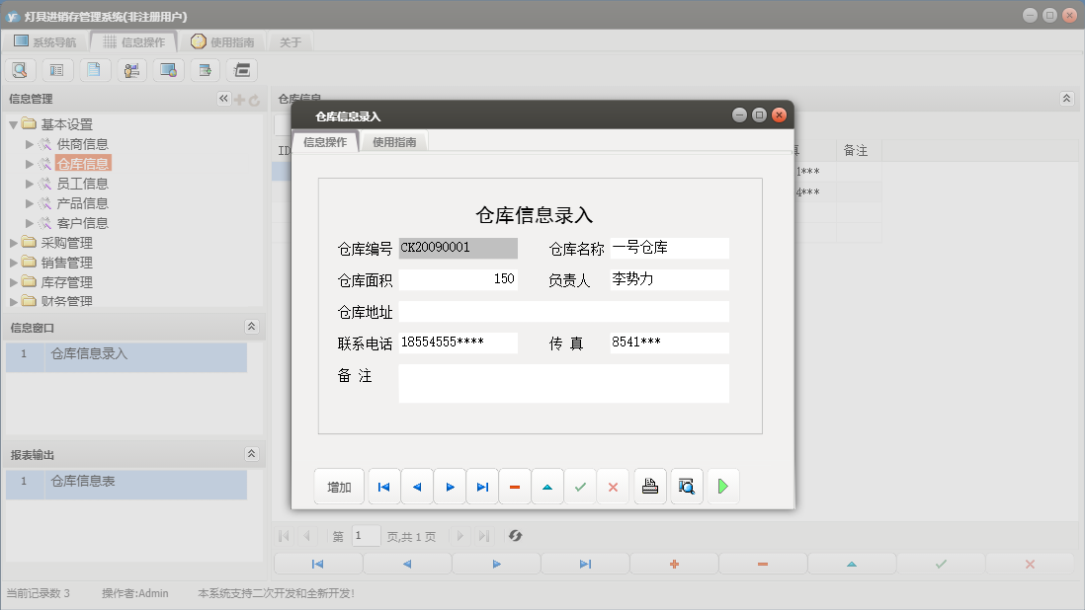The width and height of the screenshot is (1085, 610).
Task: Delete record with the red minus icon
Action: pos(514,486)
